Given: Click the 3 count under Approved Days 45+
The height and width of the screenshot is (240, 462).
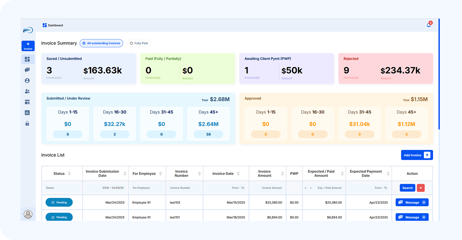Looking at the screenshot, I should pos(407,134).
